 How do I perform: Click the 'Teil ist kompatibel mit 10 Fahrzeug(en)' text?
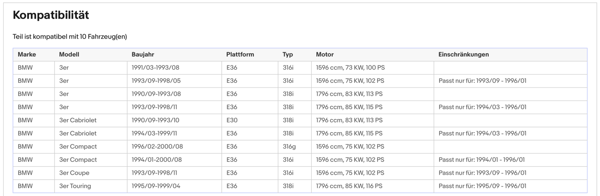70,37
